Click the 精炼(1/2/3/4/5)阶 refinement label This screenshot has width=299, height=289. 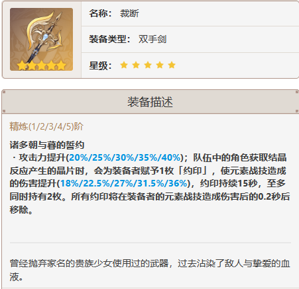click(x=46, y=127)
